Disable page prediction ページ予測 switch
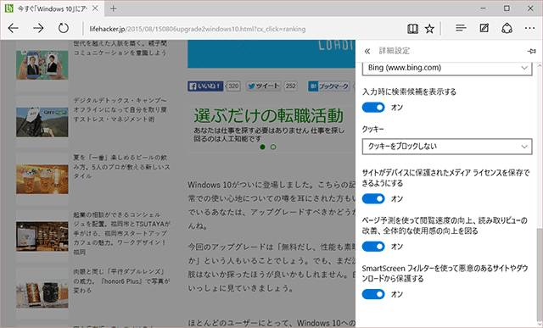The width and height of the screenshot is (543, 328). [373, 247]
